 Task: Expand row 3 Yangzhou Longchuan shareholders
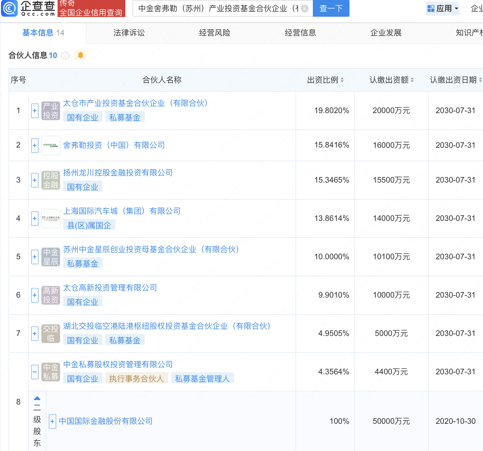[35, 180]
